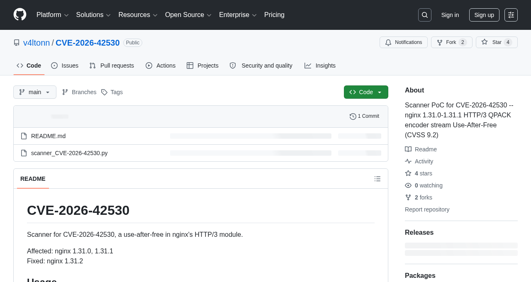Click Report repository link
Screen dimensions: 531x282
(427, 209)
